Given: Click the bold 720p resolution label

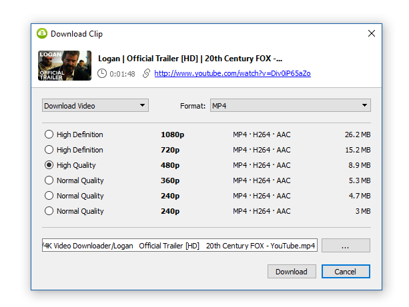Looking at the screenshot, I should coord(170,150).
